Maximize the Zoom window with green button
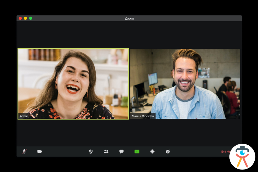 point(31,18)
